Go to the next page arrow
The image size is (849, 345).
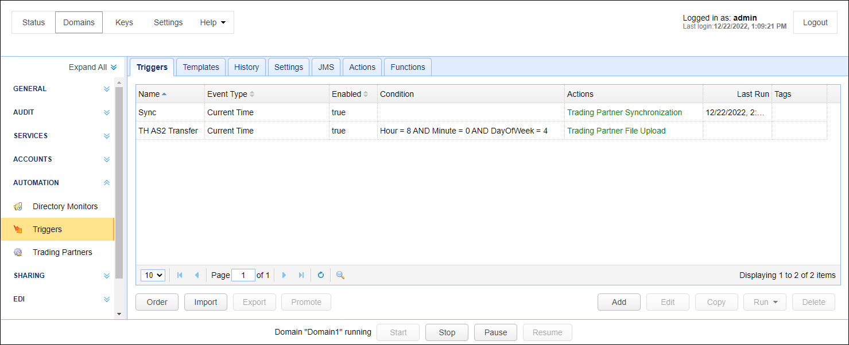pos(284,275)
